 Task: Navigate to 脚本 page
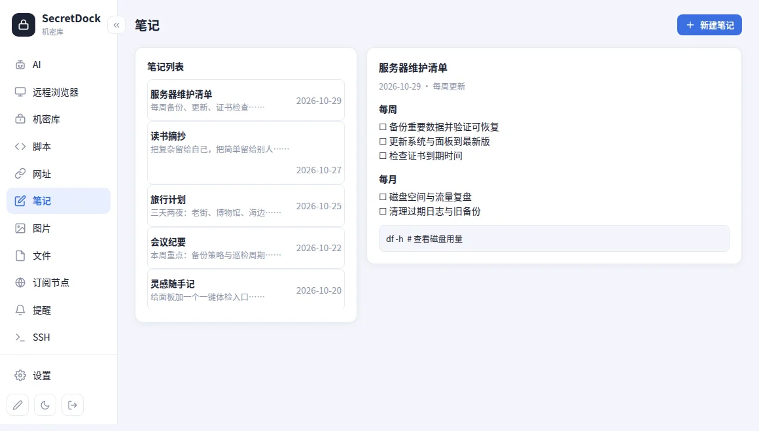(59, 147)
